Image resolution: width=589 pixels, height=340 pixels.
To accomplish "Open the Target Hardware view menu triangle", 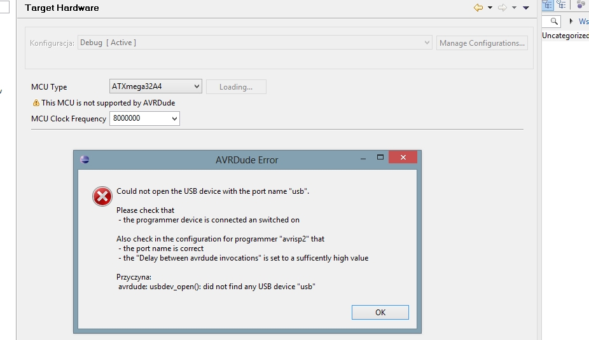I will tap(526, 8).
